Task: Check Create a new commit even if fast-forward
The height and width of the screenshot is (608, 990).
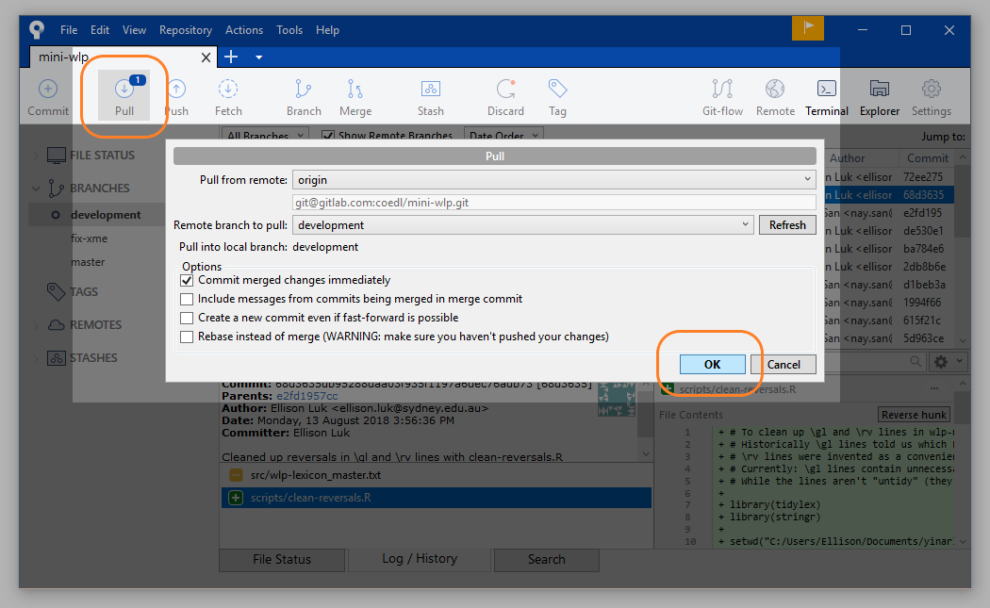Action: pyautogui.click(x=187, y=319)
